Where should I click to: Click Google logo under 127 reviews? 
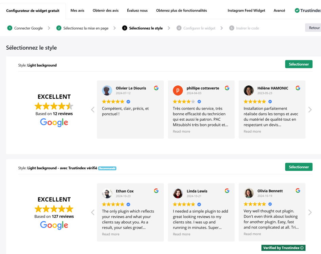54,225
